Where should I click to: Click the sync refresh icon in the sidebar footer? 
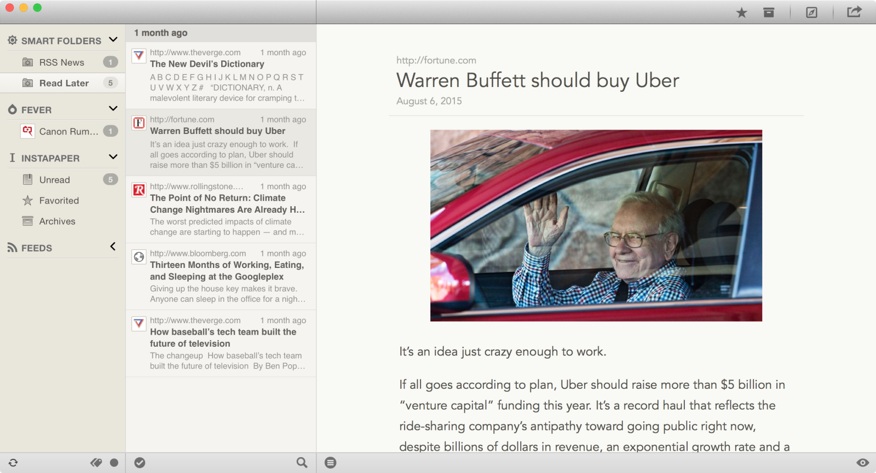tap(13, 463)
